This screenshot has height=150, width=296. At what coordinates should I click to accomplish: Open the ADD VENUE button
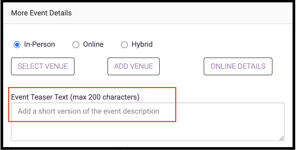(x=134, y=66)
